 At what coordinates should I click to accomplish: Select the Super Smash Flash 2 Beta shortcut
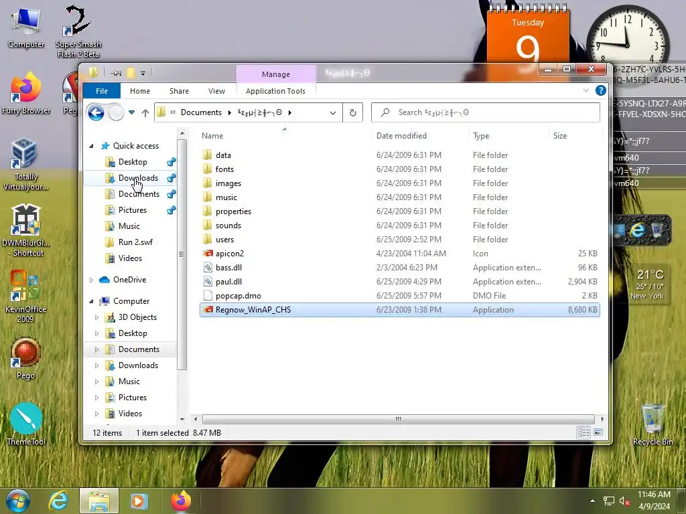click(x=78, y=31)
